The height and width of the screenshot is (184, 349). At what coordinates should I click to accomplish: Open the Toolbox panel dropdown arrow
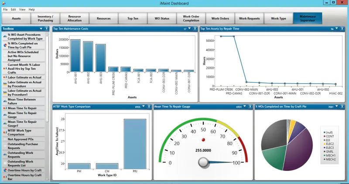[41, 29]
